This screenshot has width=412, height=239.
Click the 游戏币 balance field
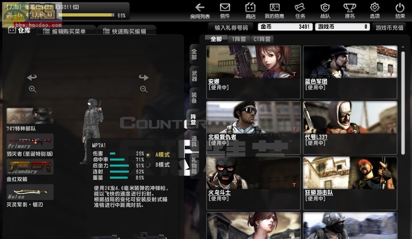[x=343, y=27]
